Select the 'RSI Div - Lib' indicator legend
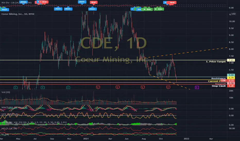This screenshot has width=240, height=141. pyautogui.click(x=16, y=3)
